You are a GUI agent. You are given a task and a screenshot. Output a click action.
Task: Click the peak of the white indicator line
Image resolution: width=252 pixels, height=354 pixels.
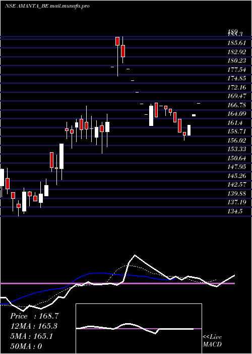135,255
